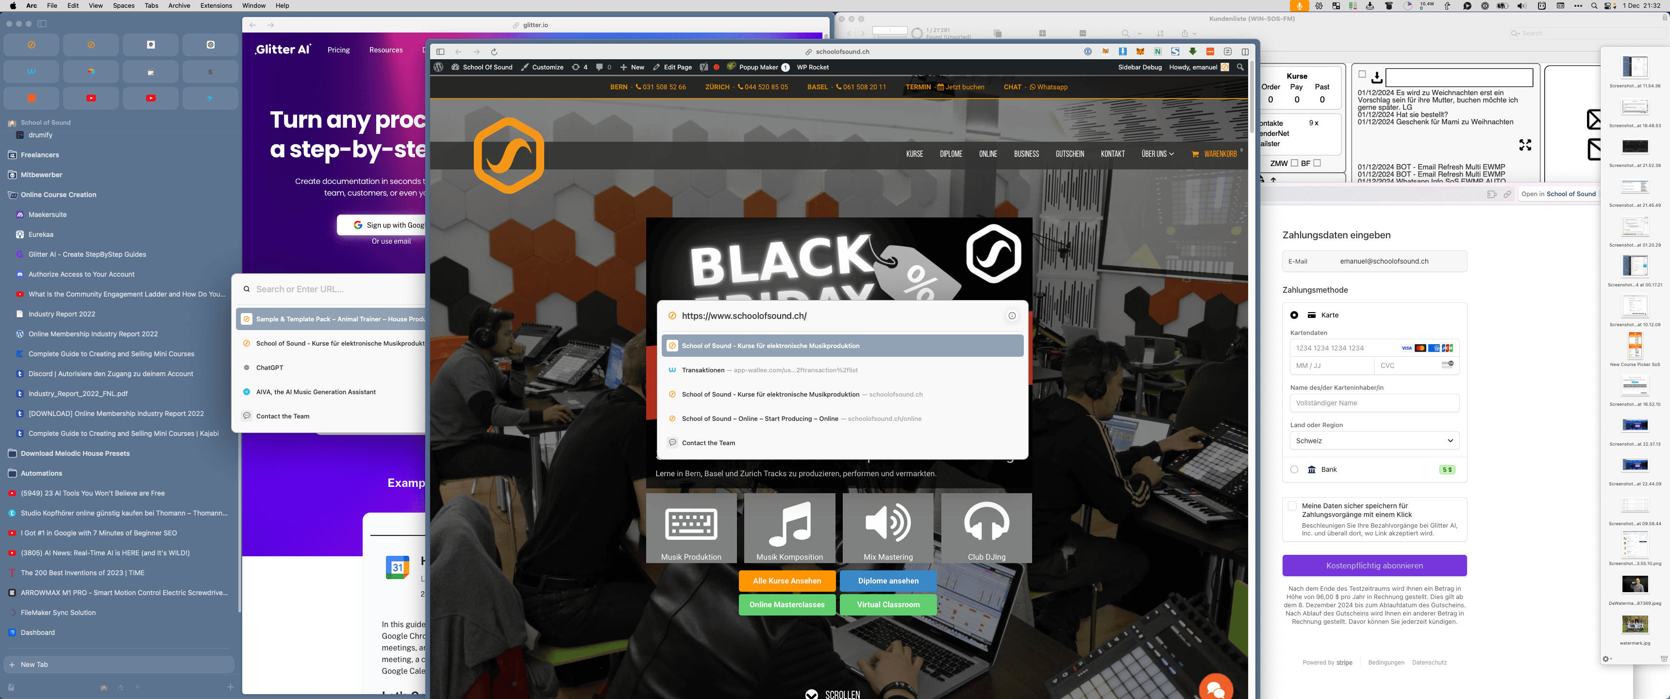Open the dollar sign pinned tab in Arc
This screenshot has height=699, width=1670.
click(210, 71)
